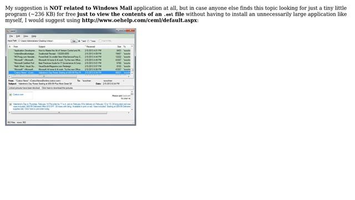Select the PowerShell subject email row

[x=69, y=57]
